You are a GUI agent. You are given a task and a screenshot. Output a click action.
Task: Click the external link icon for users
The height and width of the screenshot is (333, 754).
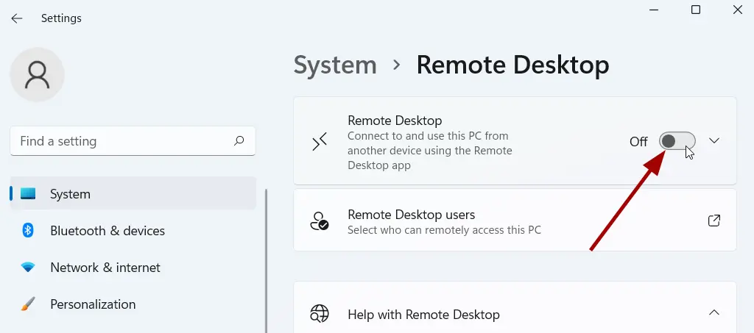pos(714,221)
